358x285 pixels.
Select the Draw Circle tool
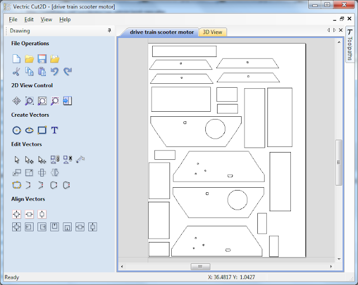pyautogui.click(x=16, y=130)
